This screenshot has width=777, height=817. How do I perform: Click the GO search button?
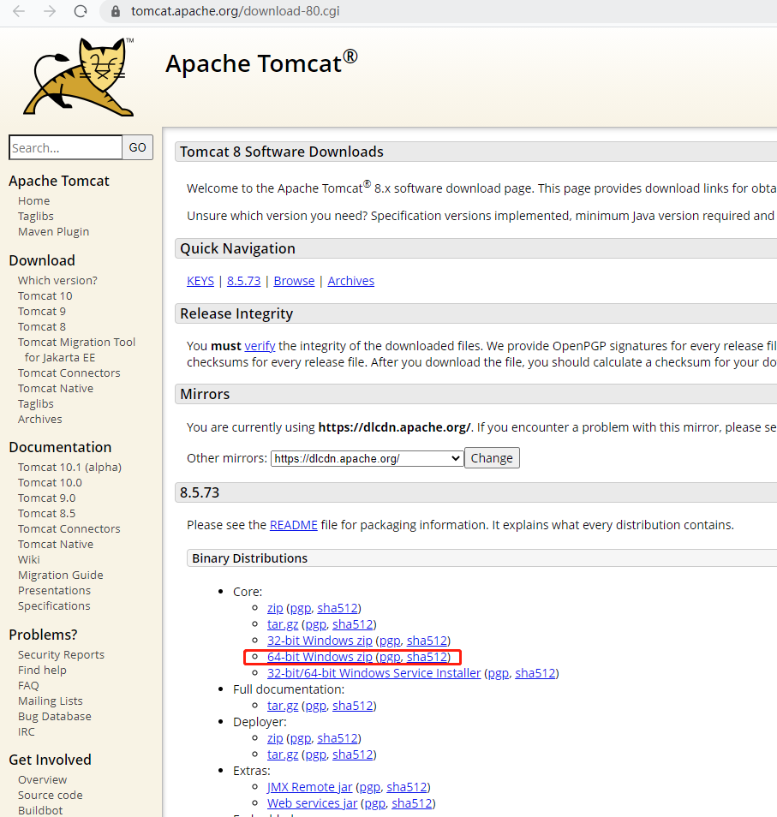pyautogui.click(x=138, y=147)
